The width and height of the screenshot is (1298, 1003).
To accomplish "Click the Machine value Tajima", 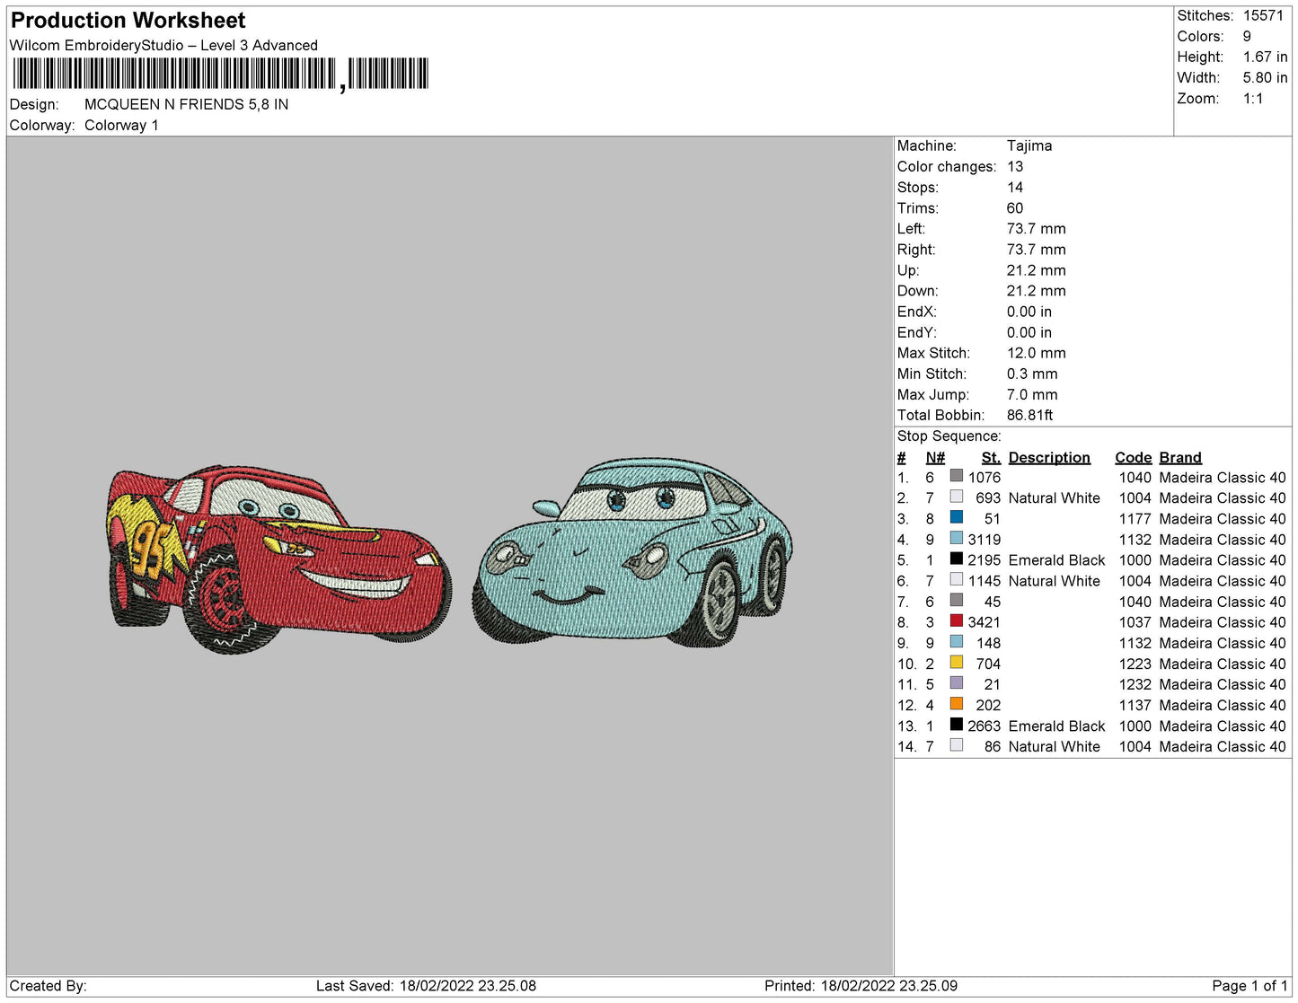I will pyautogui.click(x=1029, y=145).
